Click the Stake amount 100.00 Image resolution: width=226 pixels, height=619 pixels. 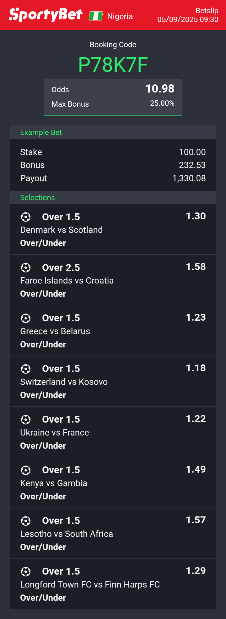(192, 152)
